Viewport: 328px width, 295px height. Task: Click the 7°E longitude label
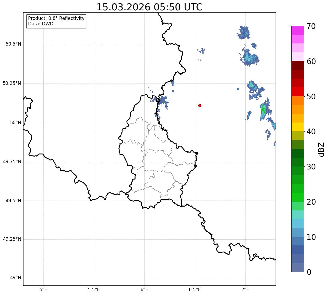coord(245,290)
